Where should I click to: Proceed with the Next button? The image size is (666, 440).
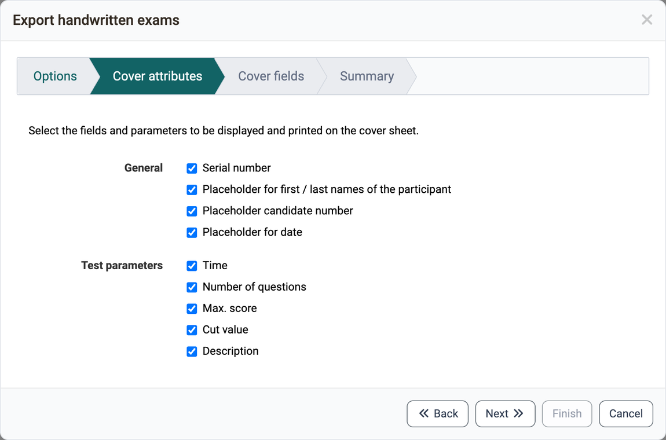tap(505, 414)
